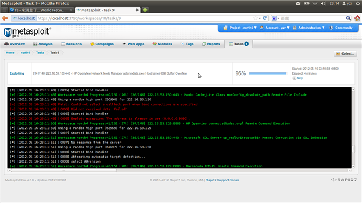Click the Metasploit Pro logo
Image resolution: width=362 pixels, height=203 pixels.
pos(28,32)
